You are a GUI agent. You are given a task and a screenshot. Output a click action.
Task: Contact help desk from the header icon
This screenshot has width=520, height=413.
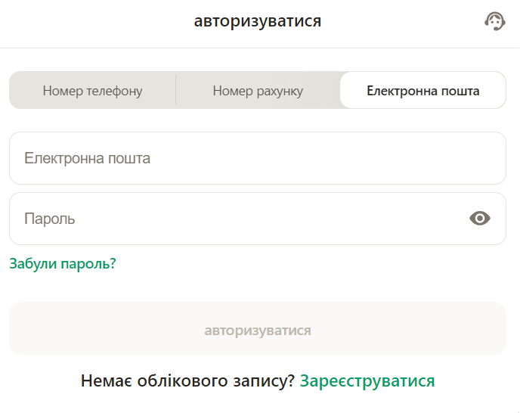[494, 21]
